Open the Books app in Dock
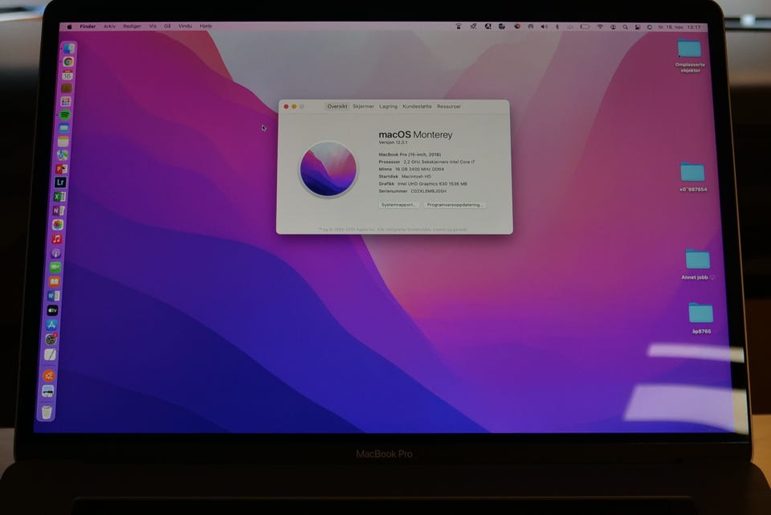Screen dimensions: 771x515 click(54, 281)
